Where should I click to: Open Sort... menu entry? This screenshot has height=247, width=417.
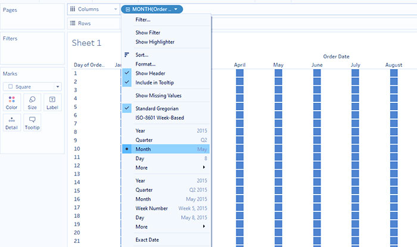(x=166, y=55)
